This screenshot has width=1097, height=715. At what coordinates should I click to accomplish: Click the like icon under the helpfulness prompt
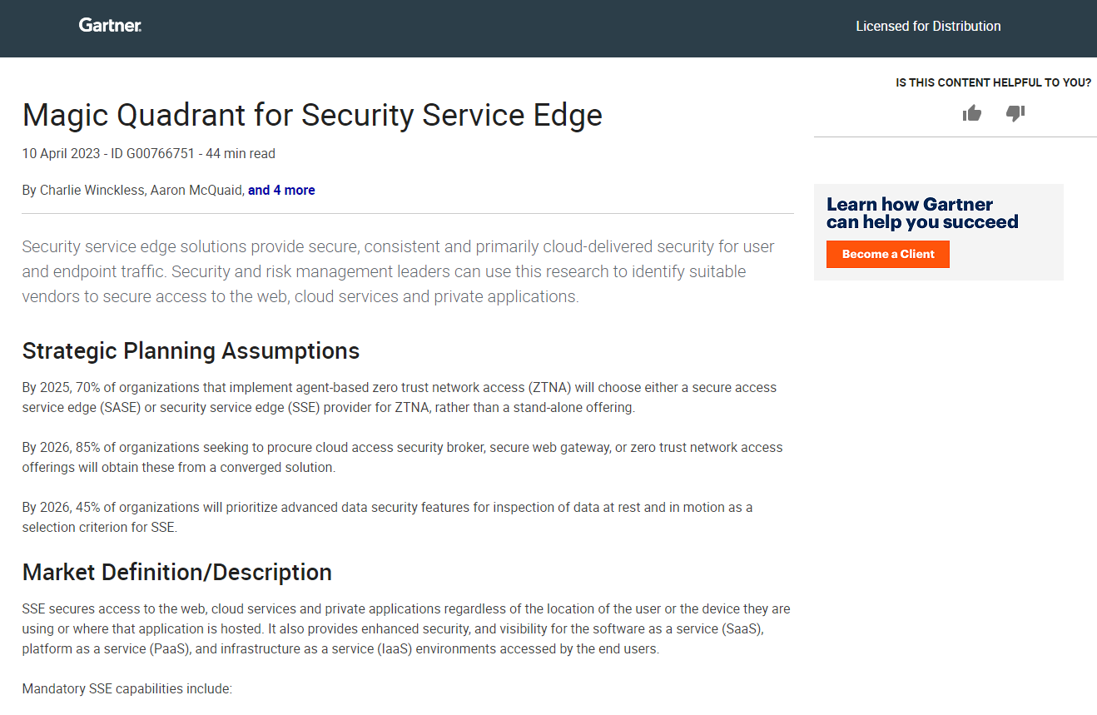[972, 113]
